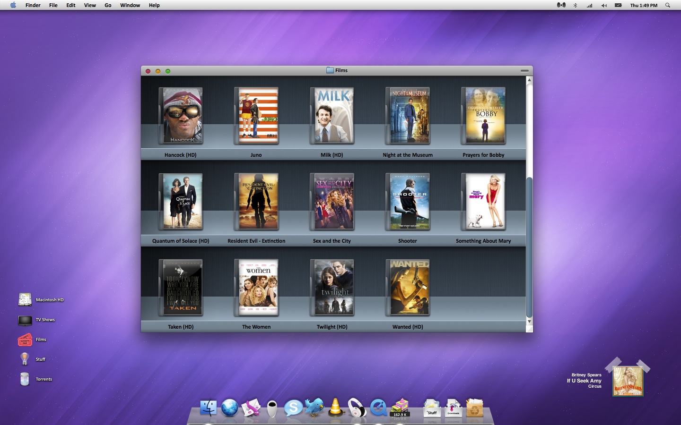Click the bowtie icon in menu bar

click(x=561, y=5)
